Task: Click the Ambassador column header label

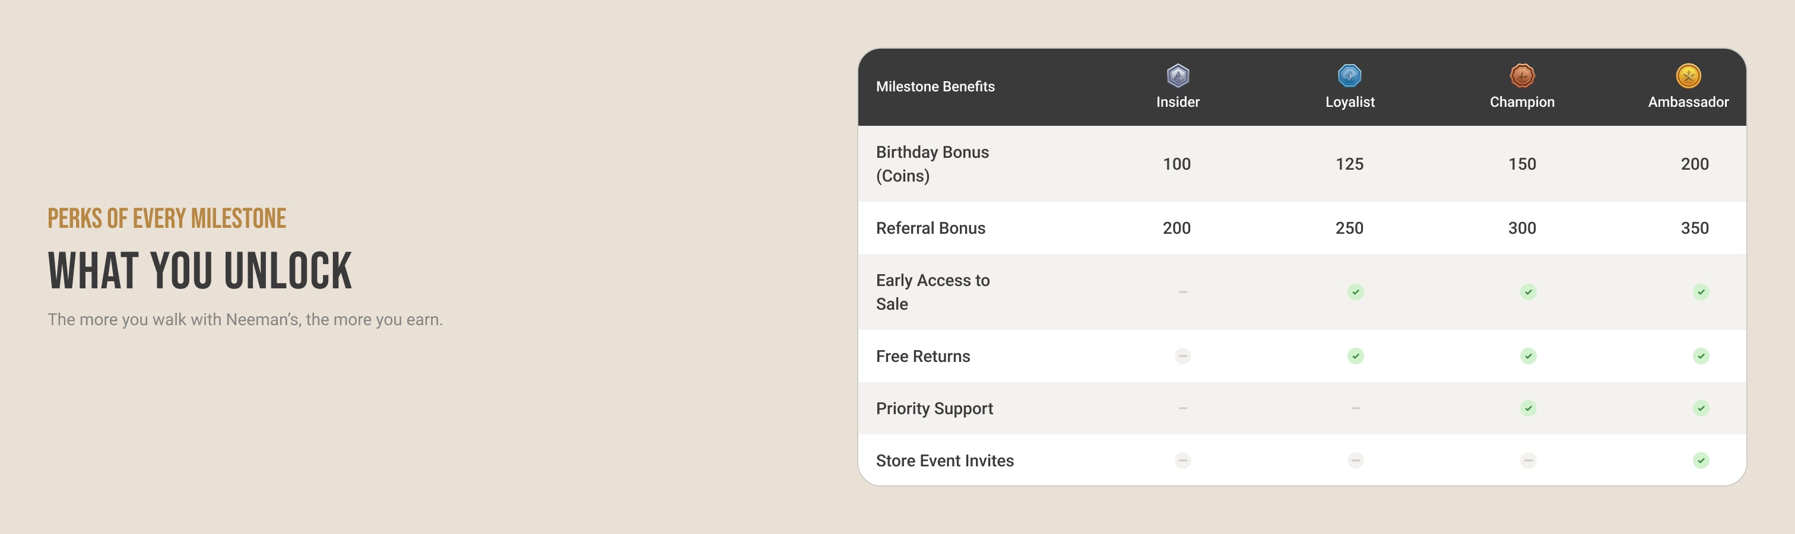Action: [x=1688, y=101]
